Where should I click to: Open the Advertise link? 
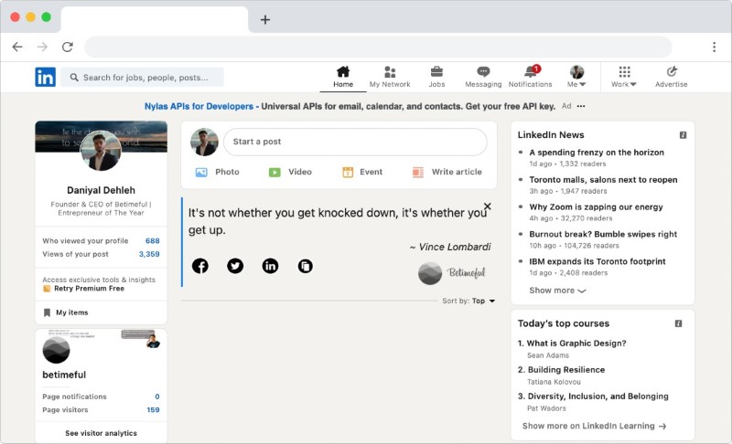tap(672, 78)
